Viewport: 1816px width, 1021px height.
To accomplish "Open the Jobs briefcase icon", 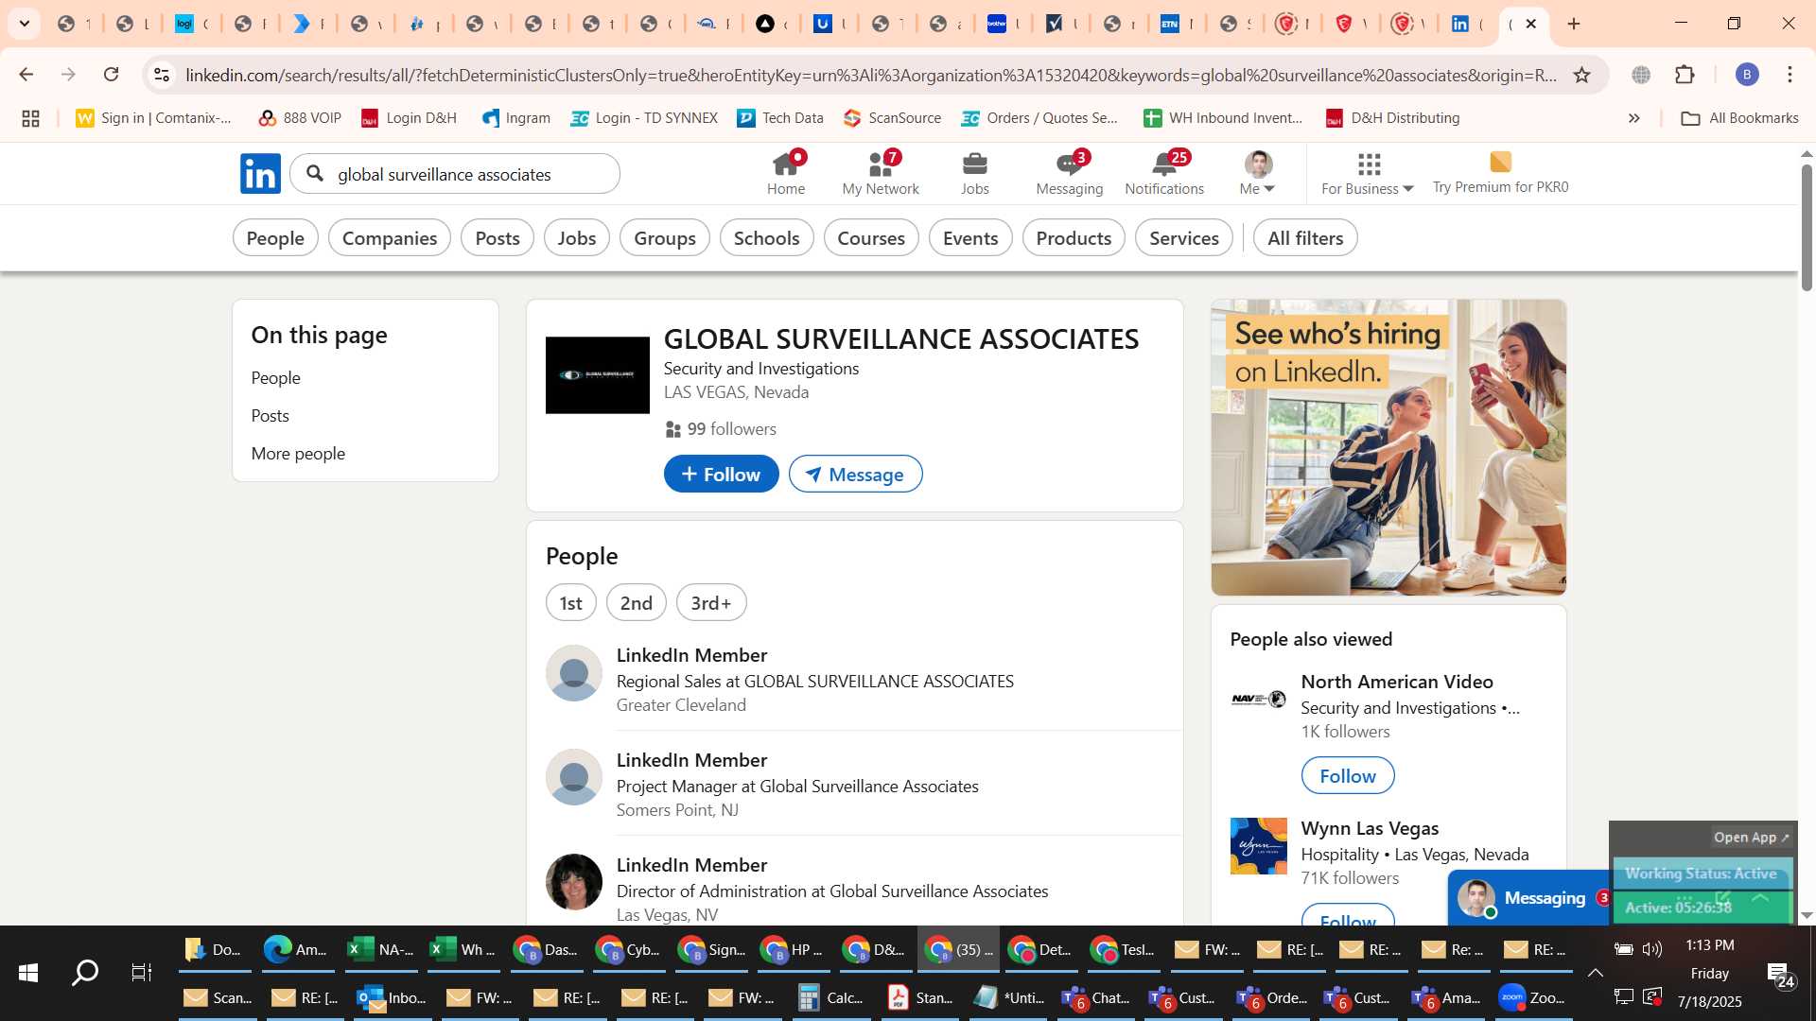I will pyautogui.click(x=974, y=173).
